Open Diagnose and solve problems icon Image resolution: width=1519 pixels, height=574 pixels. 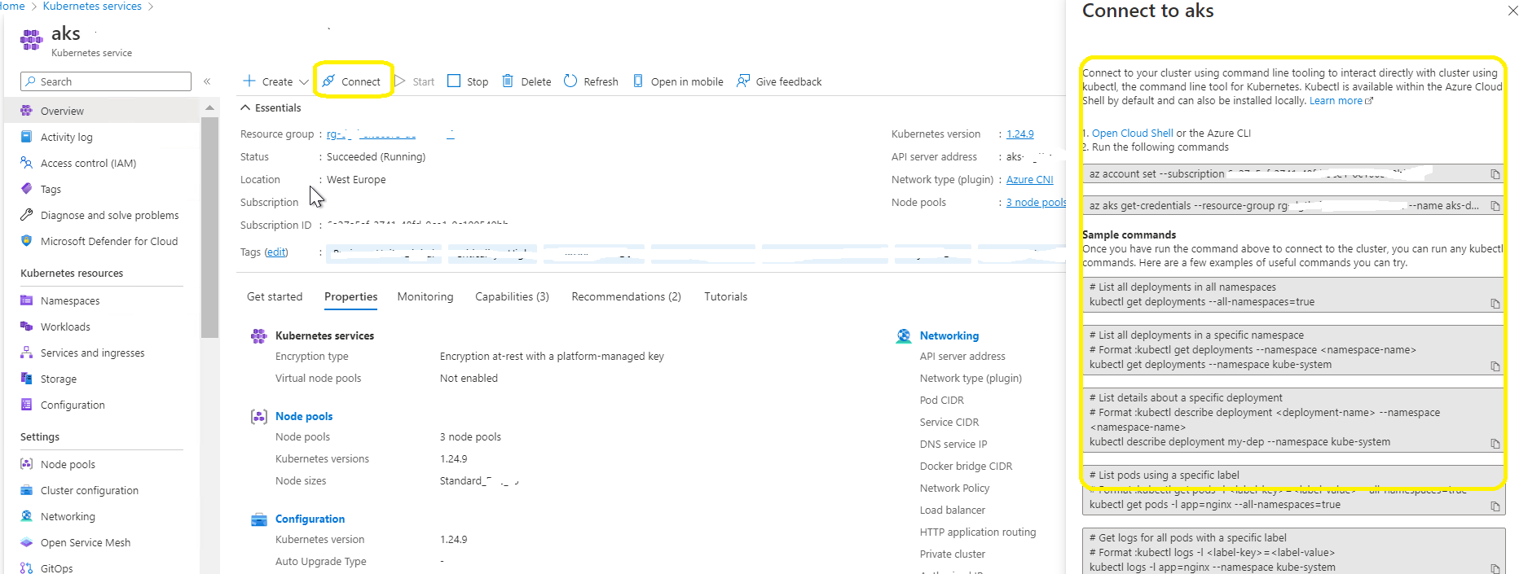[x=26, y=215]
